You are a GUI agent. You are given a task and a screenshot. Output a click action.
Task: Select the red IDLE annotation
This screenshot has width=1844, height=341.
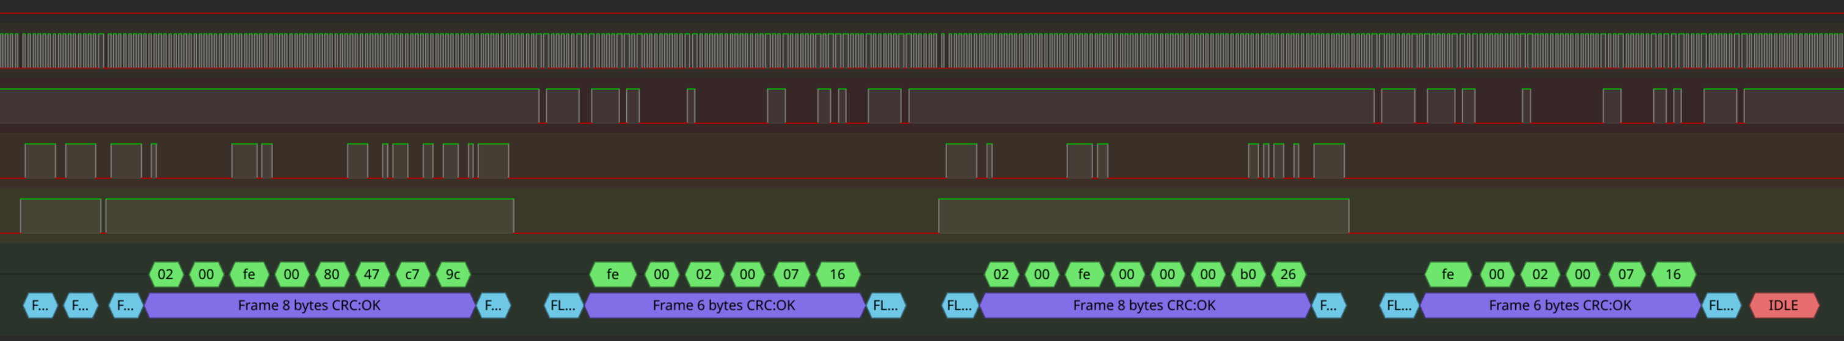pyautogui.click(x=1782, y=305)
